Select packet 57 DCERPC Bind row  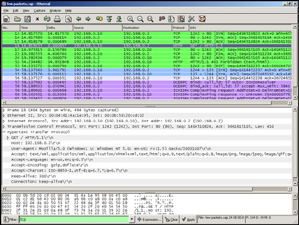[147, 82]
